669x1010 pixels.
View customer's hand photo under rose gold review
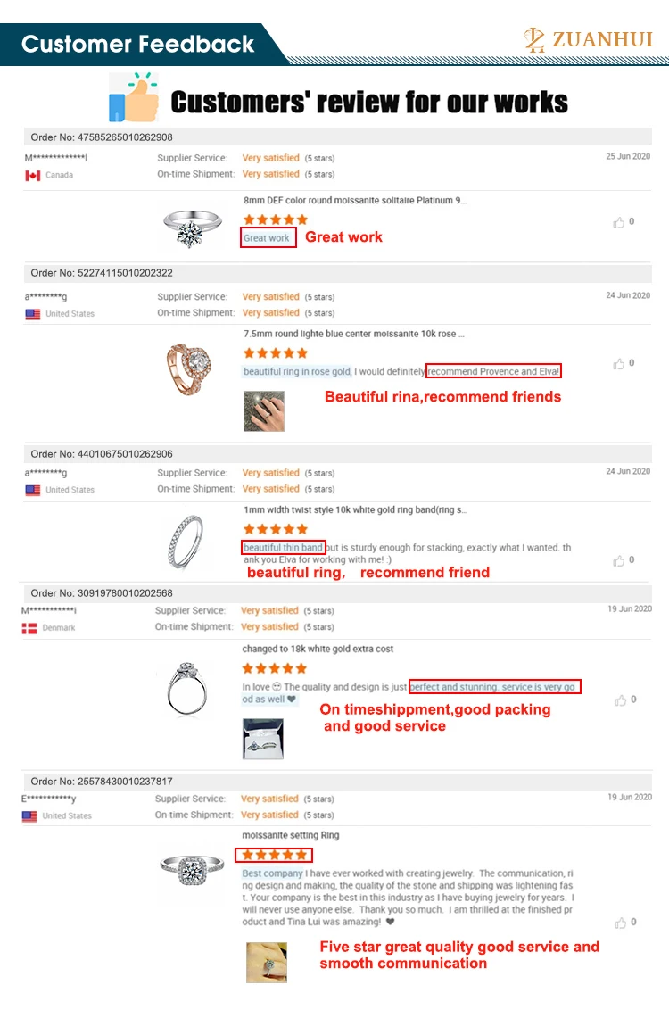(264, 410)
